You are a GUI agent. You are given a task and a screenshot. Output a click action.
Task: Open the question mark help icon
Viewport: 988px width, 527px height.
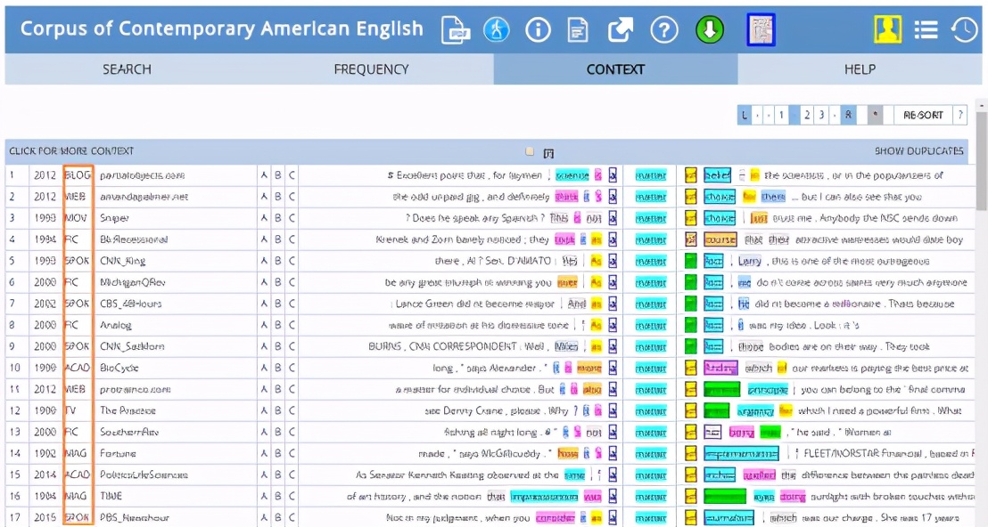pyautogui.click(x=664, y=29)
